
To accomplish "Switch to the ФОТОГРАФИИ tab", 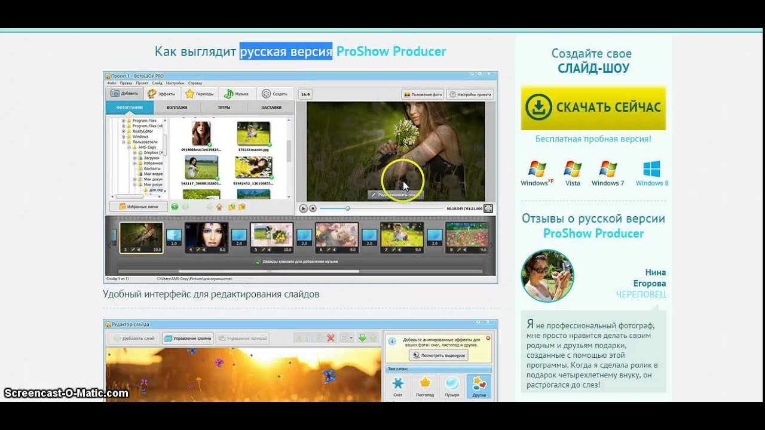I will [130, 107].
